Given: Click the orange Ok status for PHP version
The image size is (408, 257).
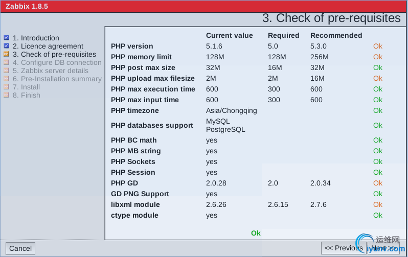Looking at the screenshot, I should click(x=377, y=46).
